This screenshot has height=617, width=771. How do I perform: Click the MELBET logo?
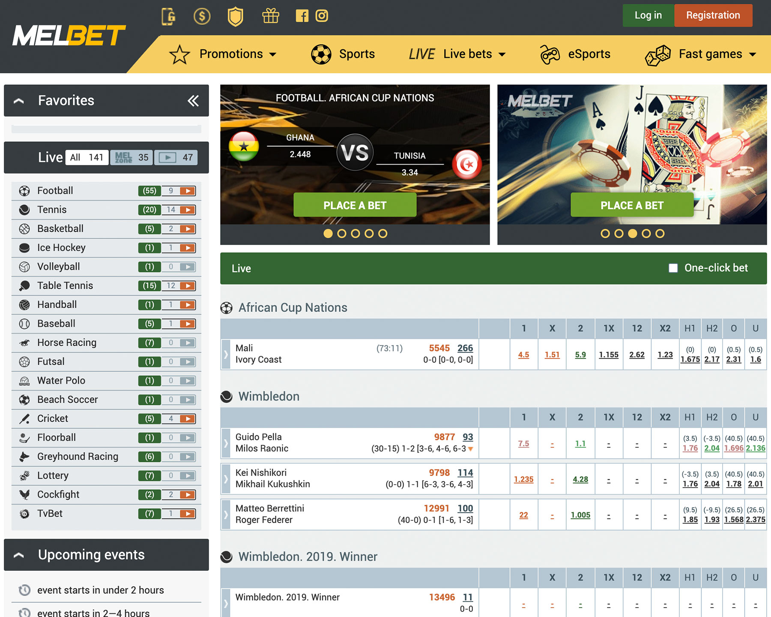pyautogui.click(x=69, y=36)
